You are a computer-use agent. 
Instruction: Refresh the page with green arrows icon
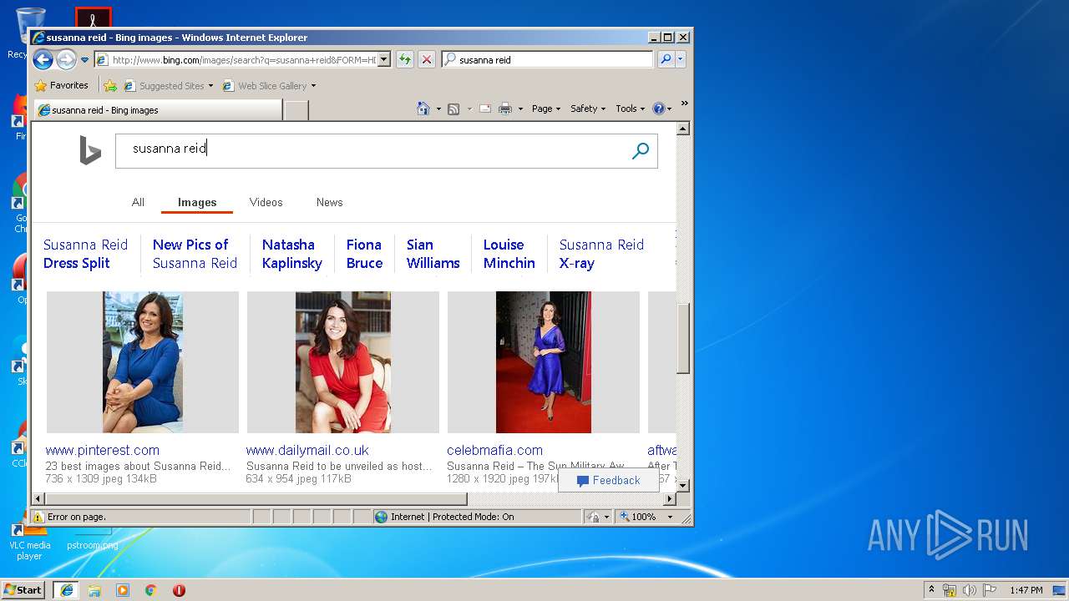(405, 59)
